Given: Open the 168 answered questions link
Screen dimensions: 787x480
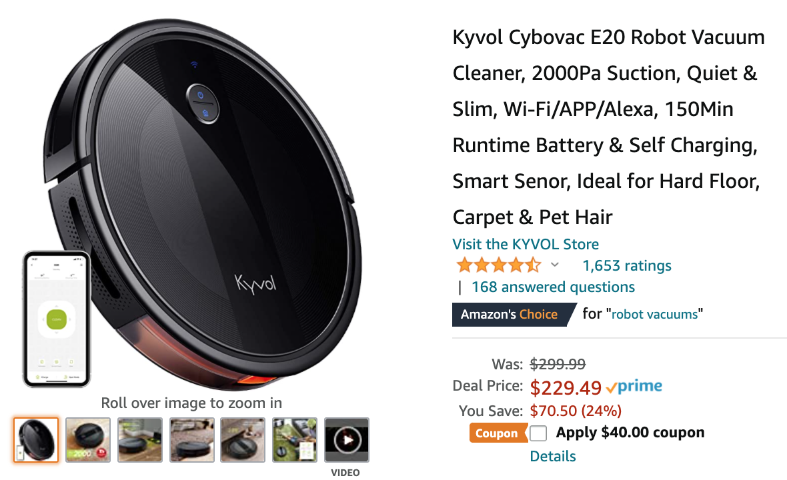Looking at the screenshot, I should click(553, 287).
